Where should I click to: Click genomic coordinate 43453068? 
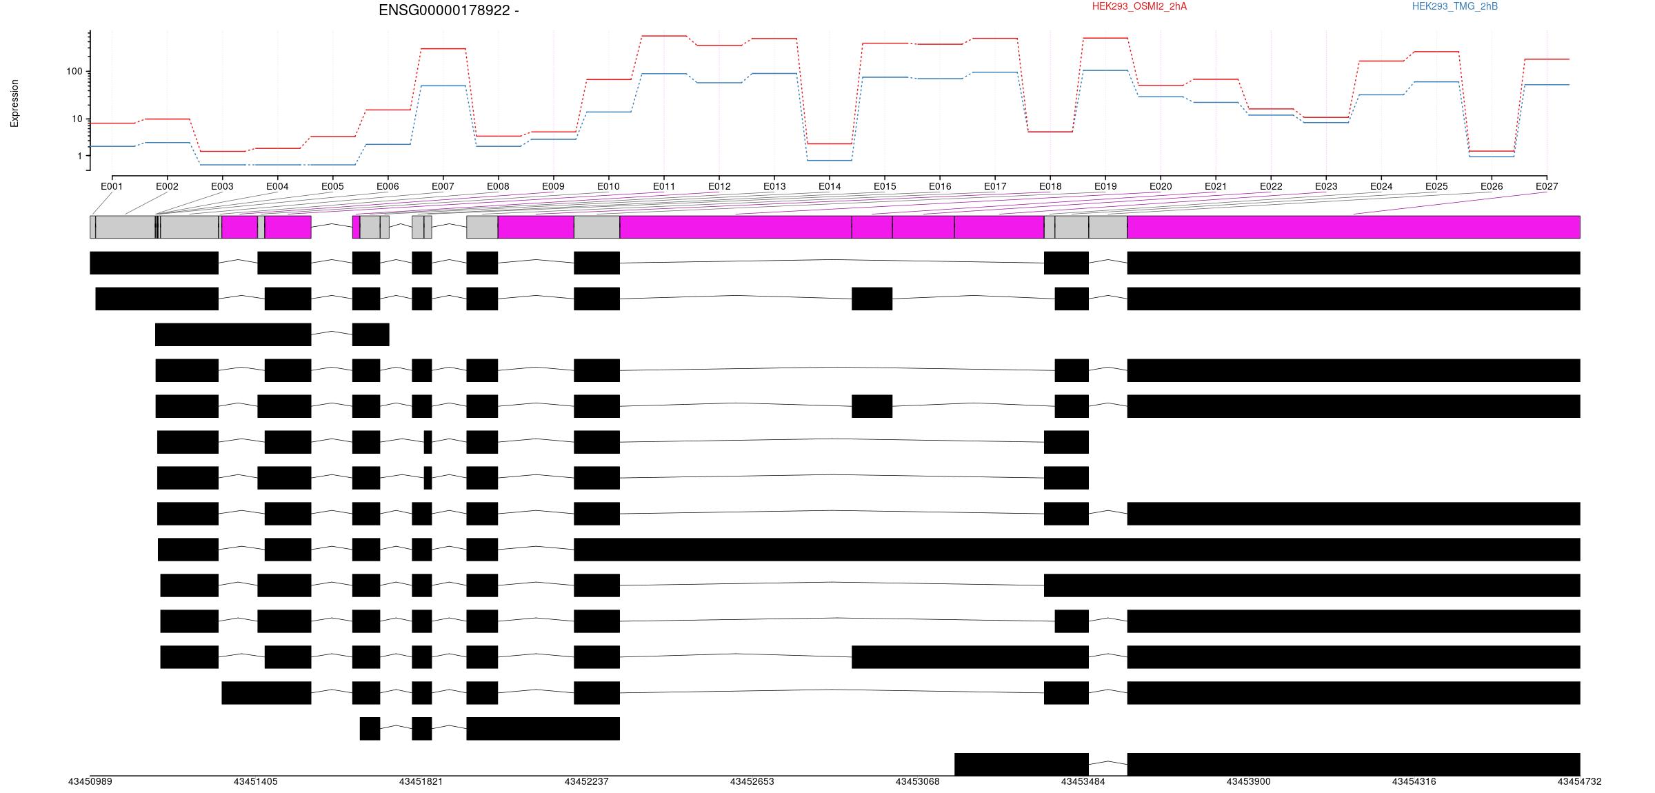[918, 781]
